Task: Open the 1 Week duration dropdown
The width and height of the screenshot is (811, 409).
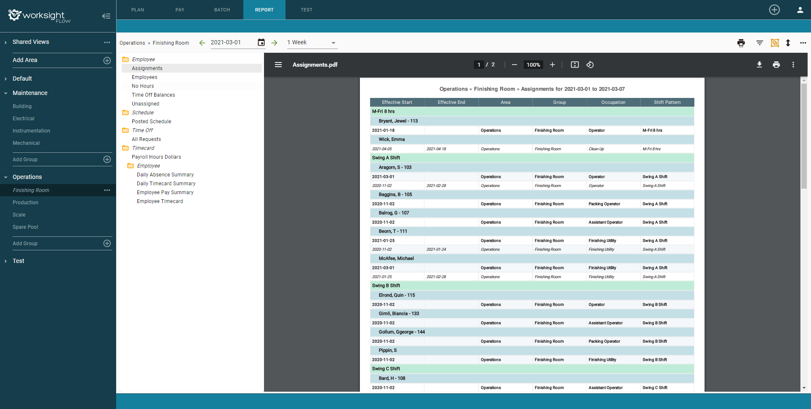Action: pos(311,43)
